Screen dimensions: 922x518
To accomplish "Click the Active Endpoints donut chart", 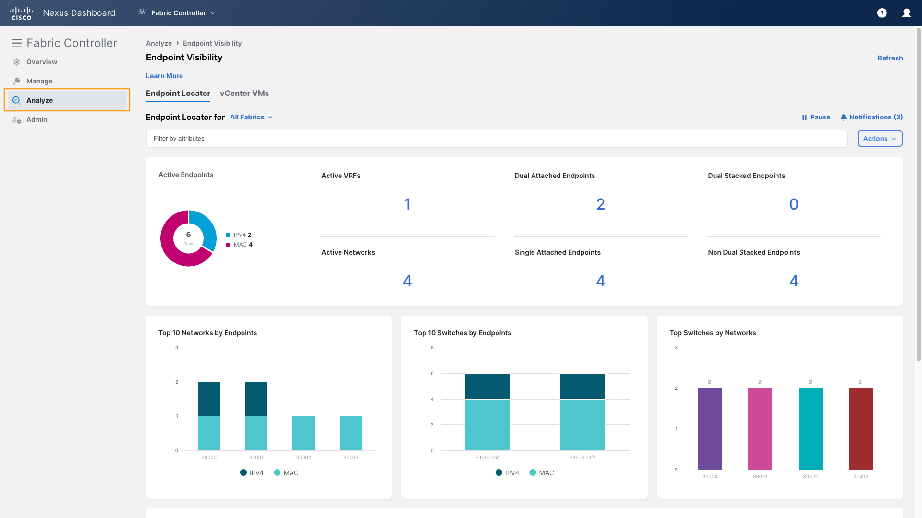I will (x=188, y=238).
